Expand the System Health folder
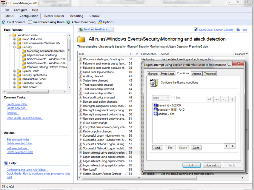The width and height of the screenshot is (254, 190). click(x=15, y=71)
